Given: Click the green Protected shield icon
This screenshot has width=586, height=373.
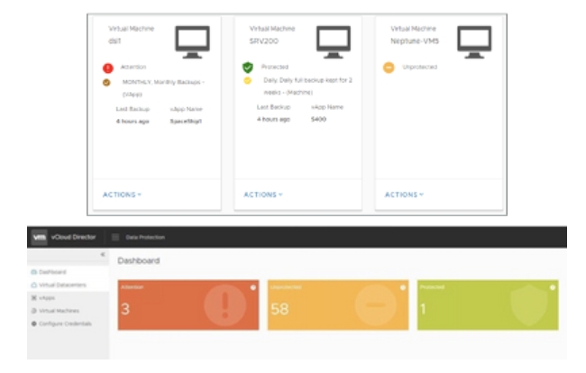Looking at the screenshot, I should tap(248, 68).
